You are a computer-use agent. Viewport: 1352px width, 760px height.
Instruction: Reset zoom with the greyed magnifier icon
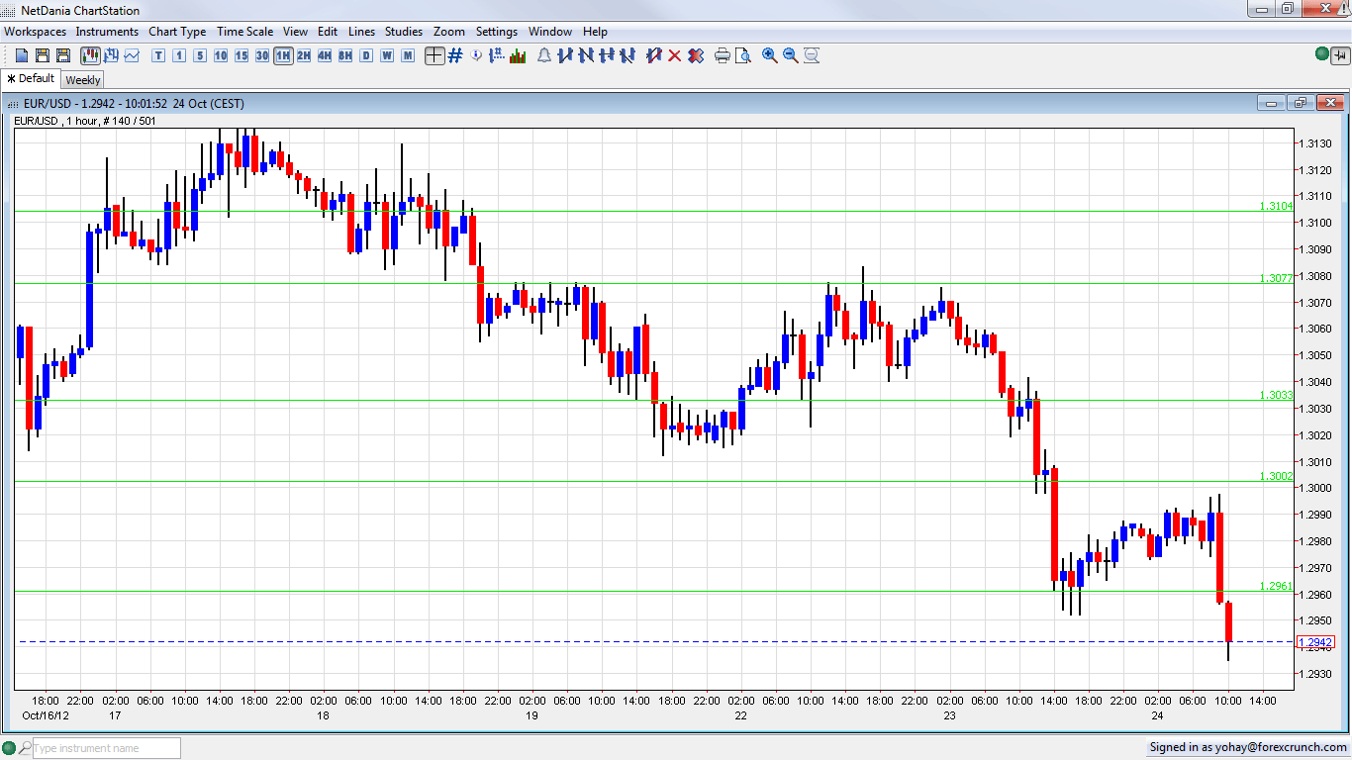point(812,55)
